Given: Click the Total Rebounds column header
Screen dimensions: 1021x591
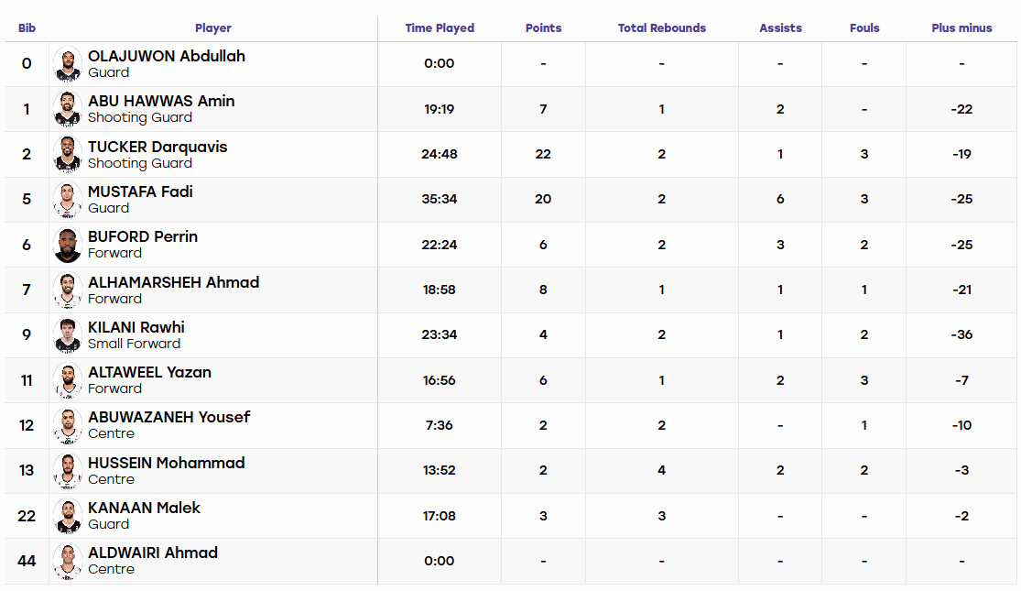Looking at the screenshot, I should pyautogui.click(x=661, y=28).
